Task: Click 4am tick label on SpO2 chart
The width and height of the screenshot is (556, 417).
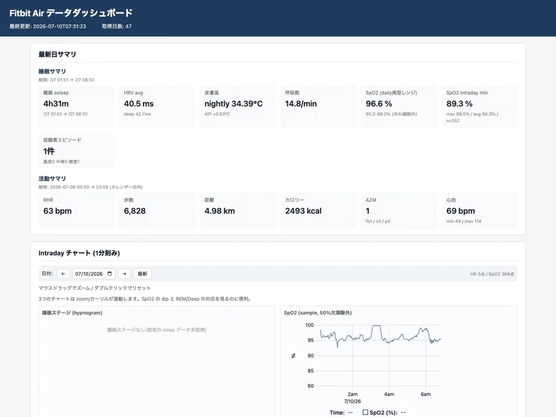Action: tap(389, 394)
